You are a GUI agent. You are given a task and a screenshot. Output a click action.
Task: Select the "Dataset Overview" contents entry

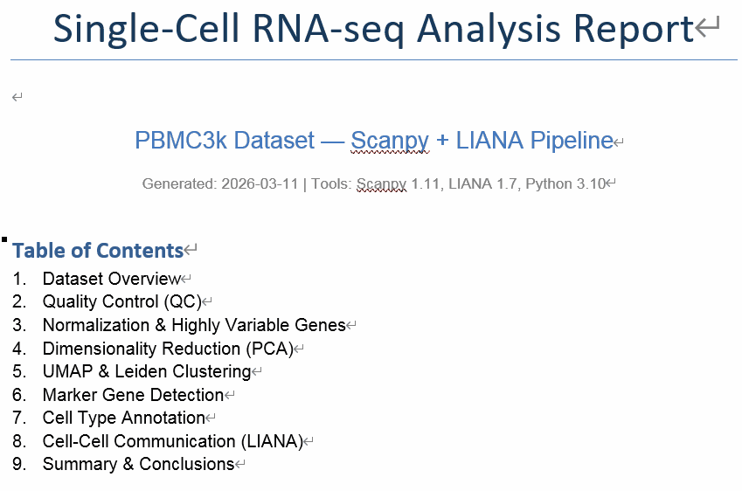coord(111,279)
